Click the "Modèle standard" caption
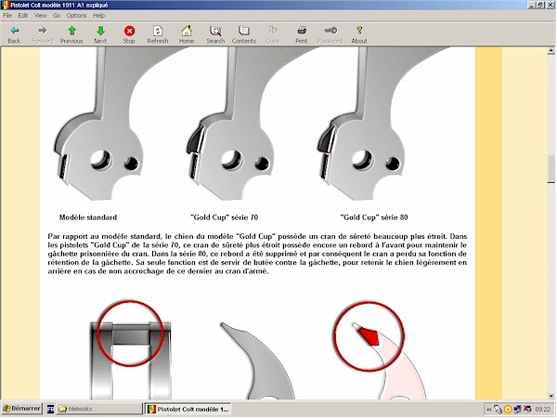The width and height of the screenshot is (557, 418). 88,217
